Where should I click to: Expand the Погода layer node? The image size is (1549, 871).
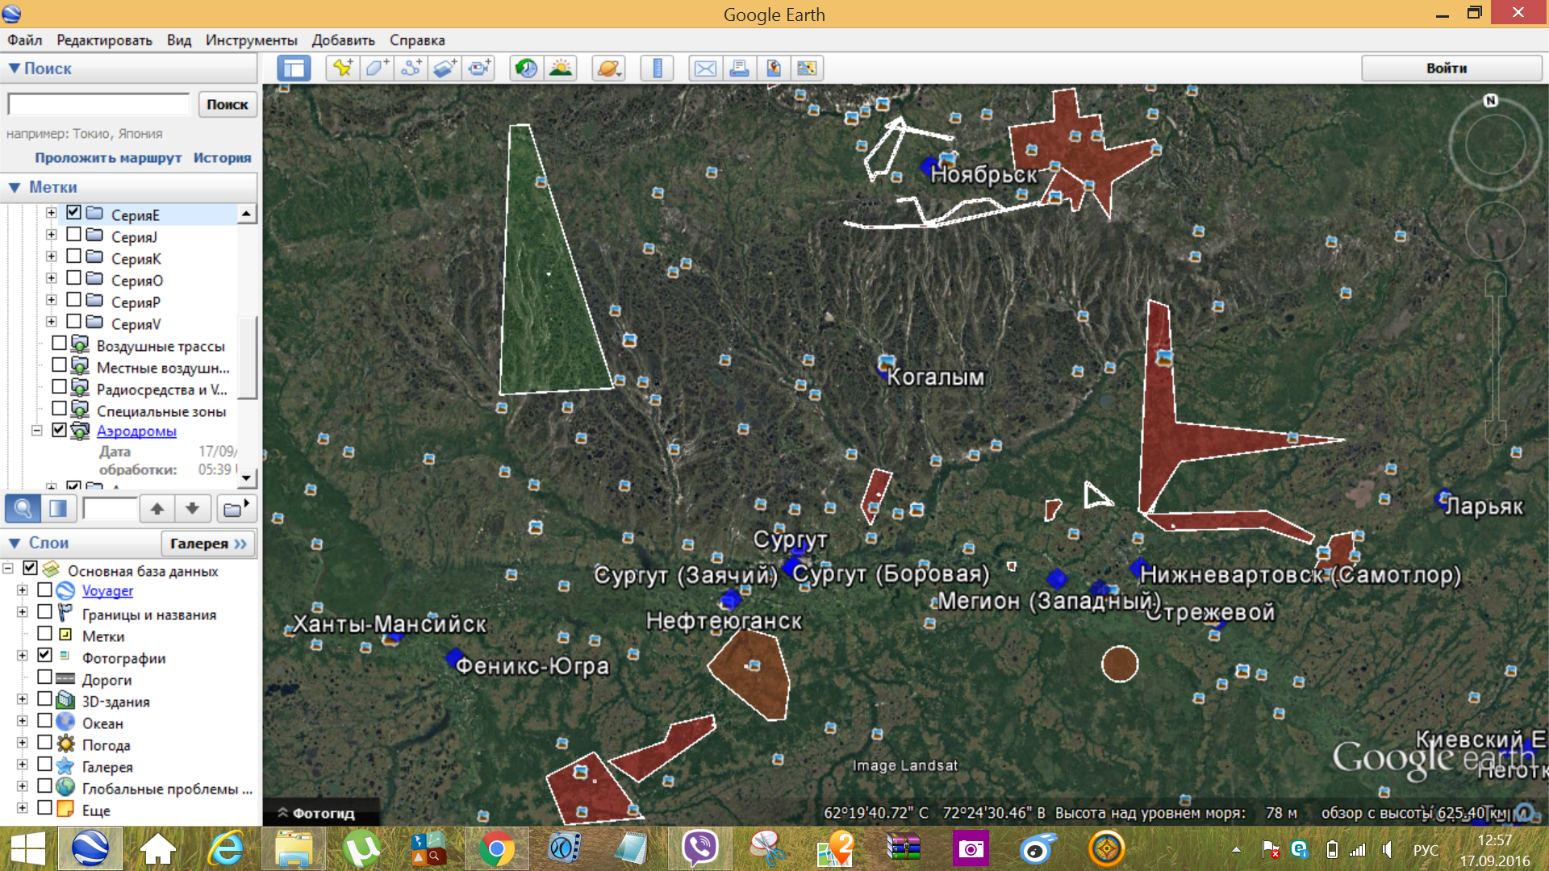(23, 743)
